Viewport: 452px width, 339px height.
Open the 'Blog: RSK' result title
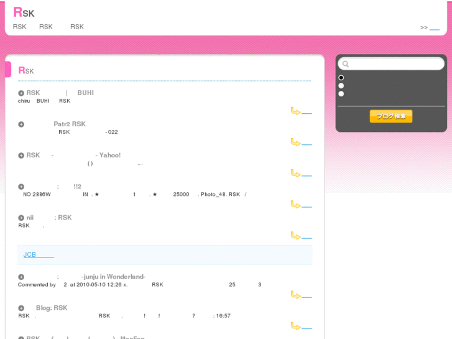52,308
